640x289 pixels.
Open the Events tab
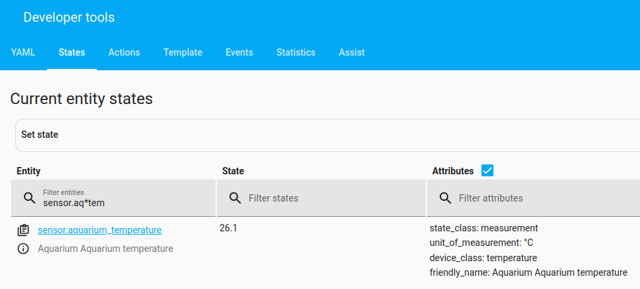click(239, 52)
